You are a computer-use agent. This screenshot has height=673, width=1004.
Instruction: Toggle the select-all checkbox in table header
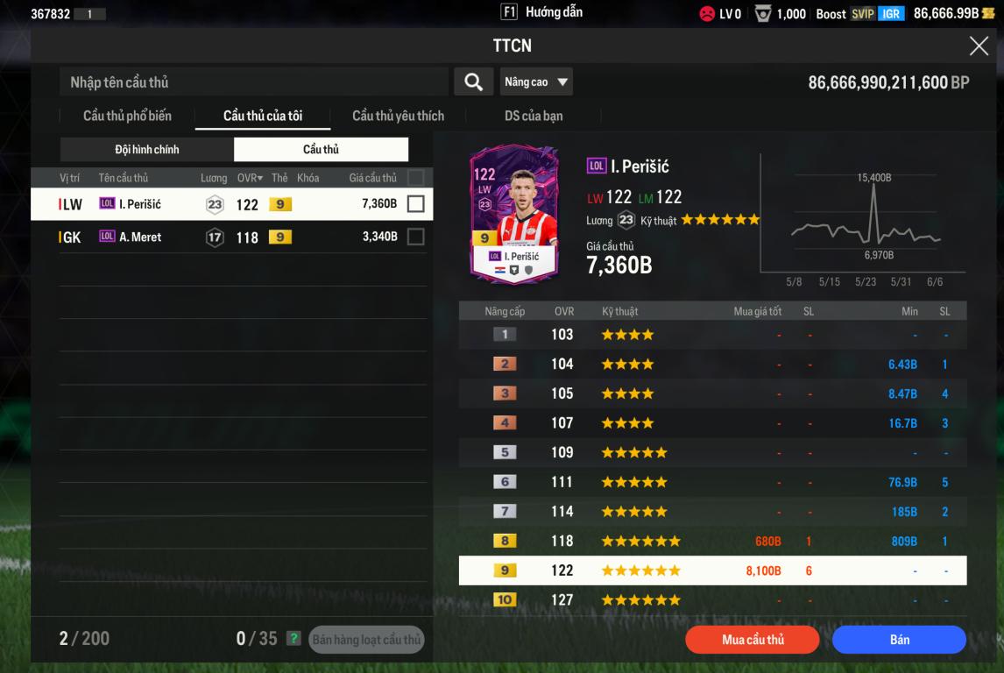415,177
